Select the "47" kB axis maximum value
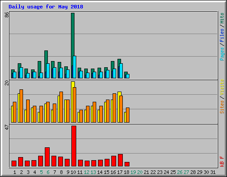Screen dimensions: 227x177 coord(7,127)
